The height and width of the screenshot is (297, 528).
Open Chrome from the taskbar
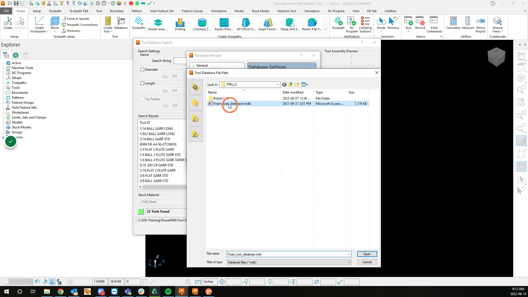pos(61,291)
